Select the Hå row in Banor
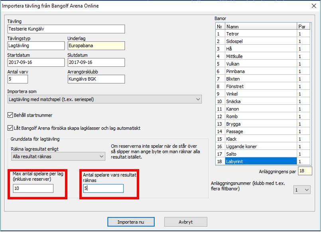 (x=263, y=49)
